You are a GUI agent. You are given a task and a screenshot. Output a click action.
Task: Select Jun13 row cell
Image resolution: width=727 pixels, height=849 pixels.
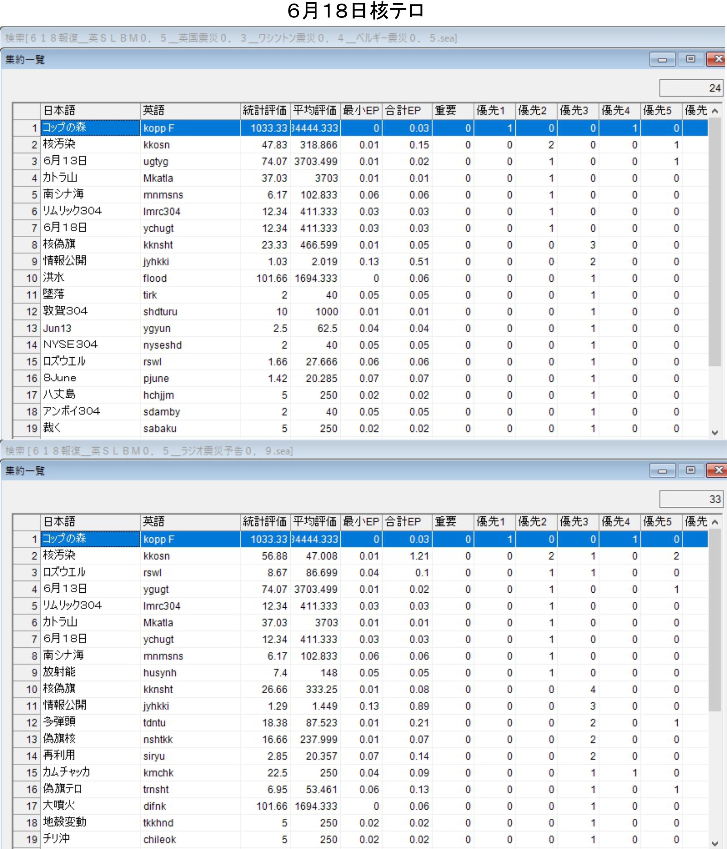coord(90,328)
